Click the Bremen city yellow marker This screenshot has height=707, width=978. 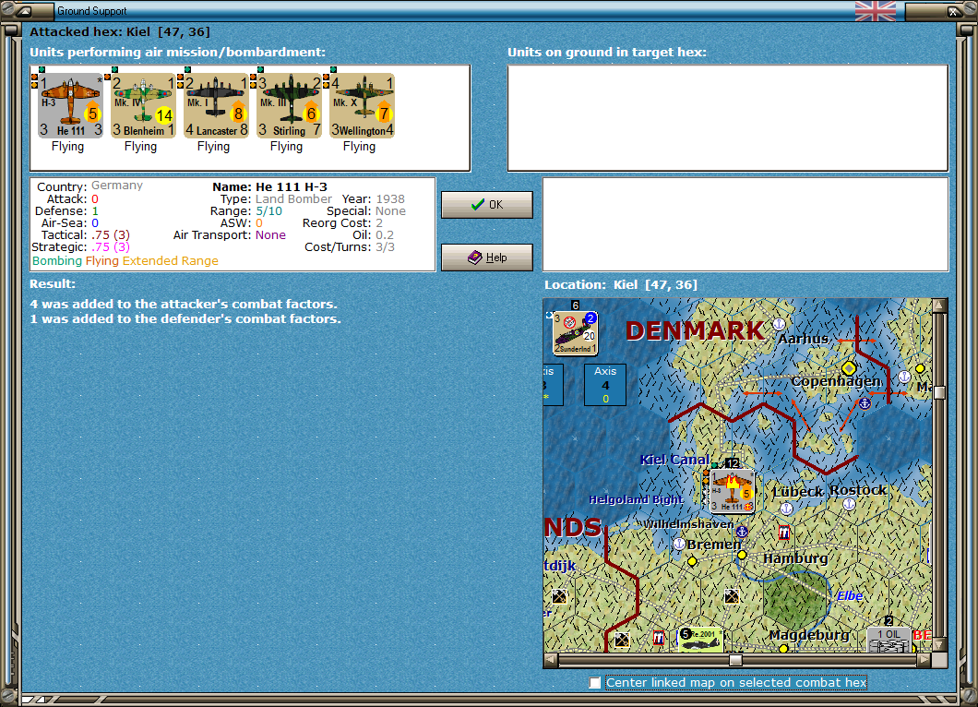point(692,561)
